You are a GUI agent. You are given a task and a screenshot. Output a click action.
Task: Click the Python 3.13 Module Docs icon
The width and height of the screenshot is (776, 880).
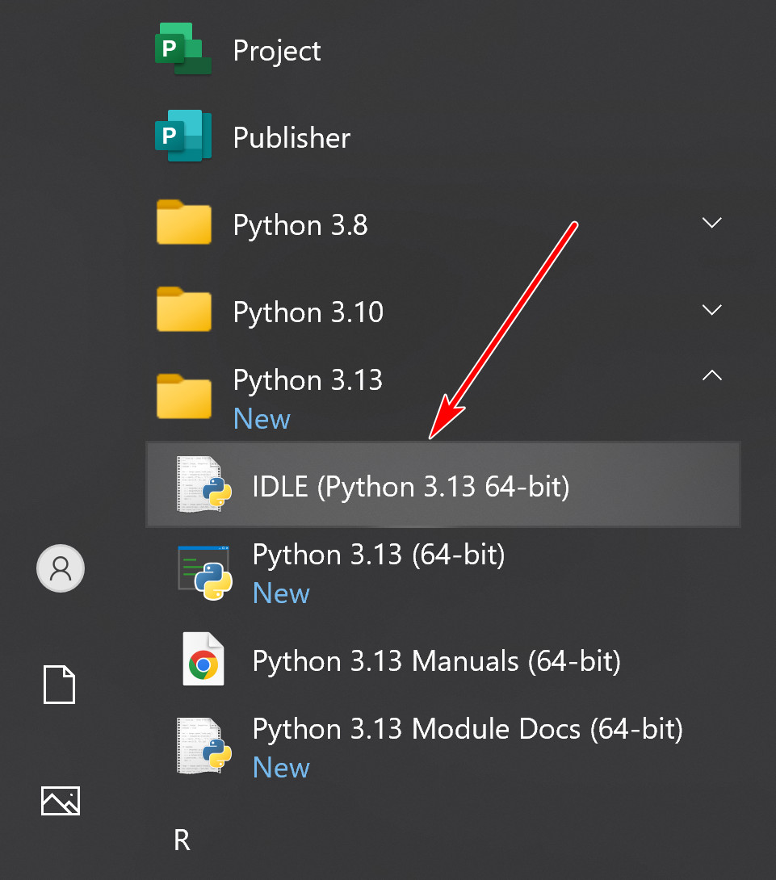203,746
